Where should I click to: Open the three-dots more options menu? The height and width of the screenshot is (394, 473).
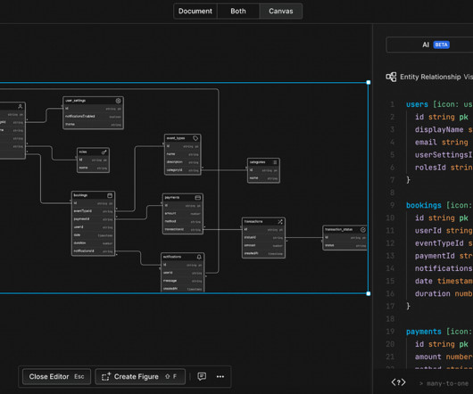pyautogui.click(x=220, y=376)
